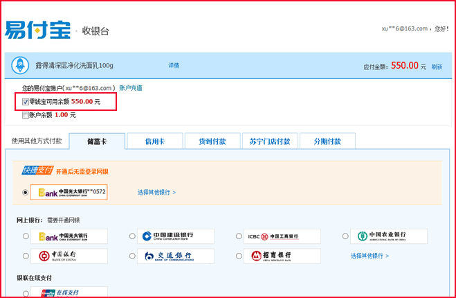Expand 选择其他银行 beside online bank list

tap(370, 256)
